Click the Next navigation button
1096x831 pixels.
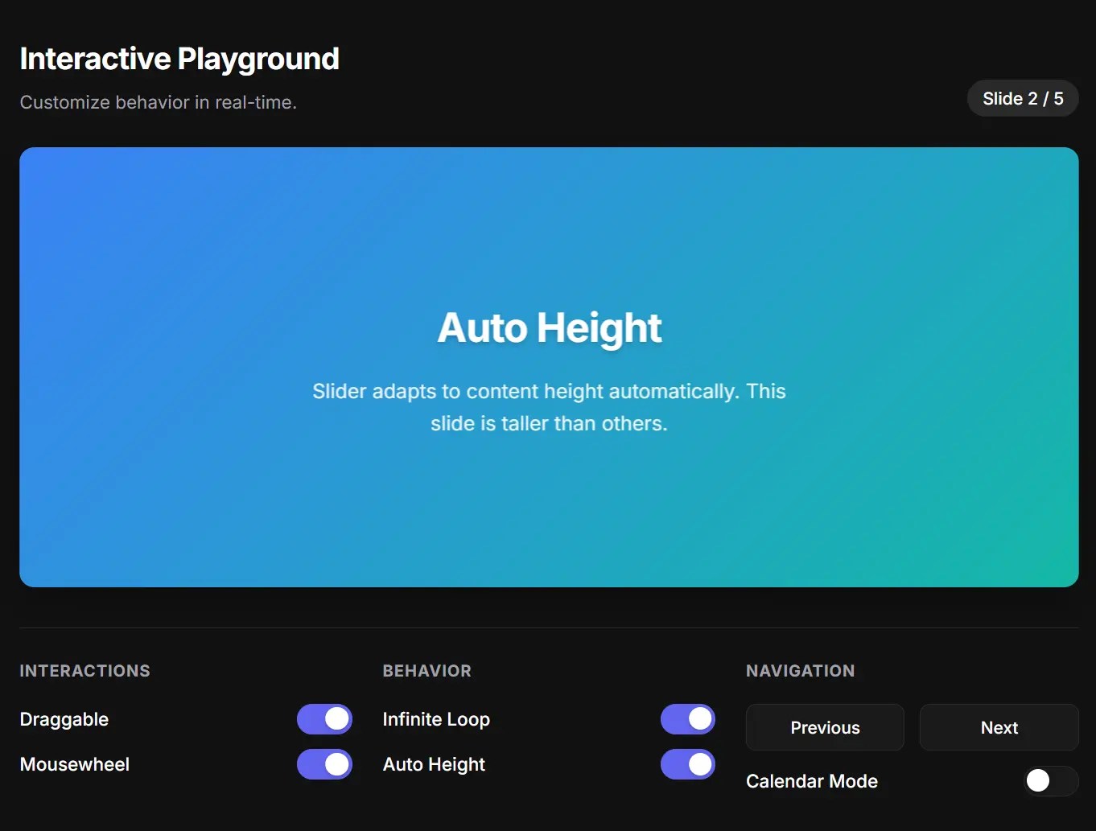coord(998,727)
